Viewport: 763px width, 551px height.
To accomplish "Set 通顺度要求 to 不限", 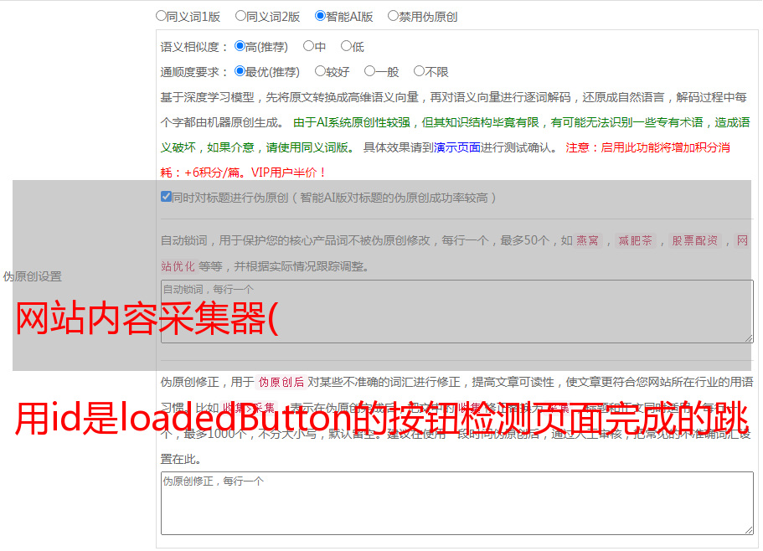I will [x=419, y=71].
